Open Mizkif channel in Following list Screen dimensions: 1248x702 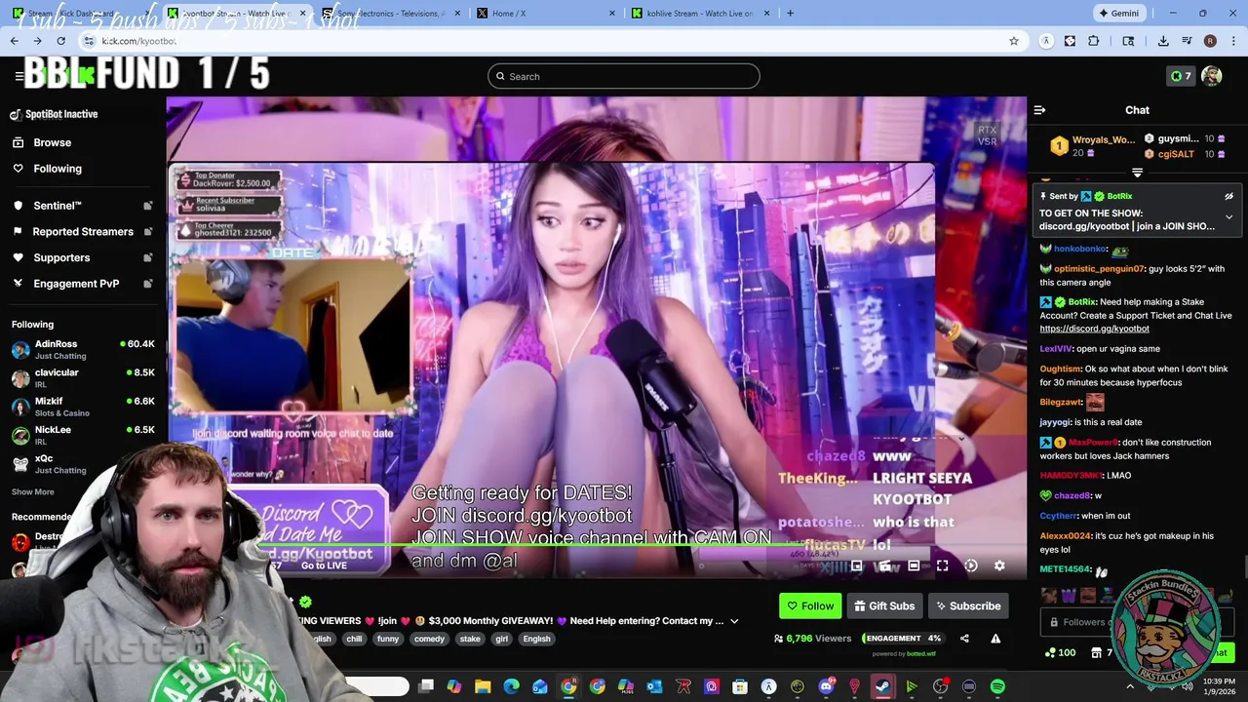click(83, 407)
